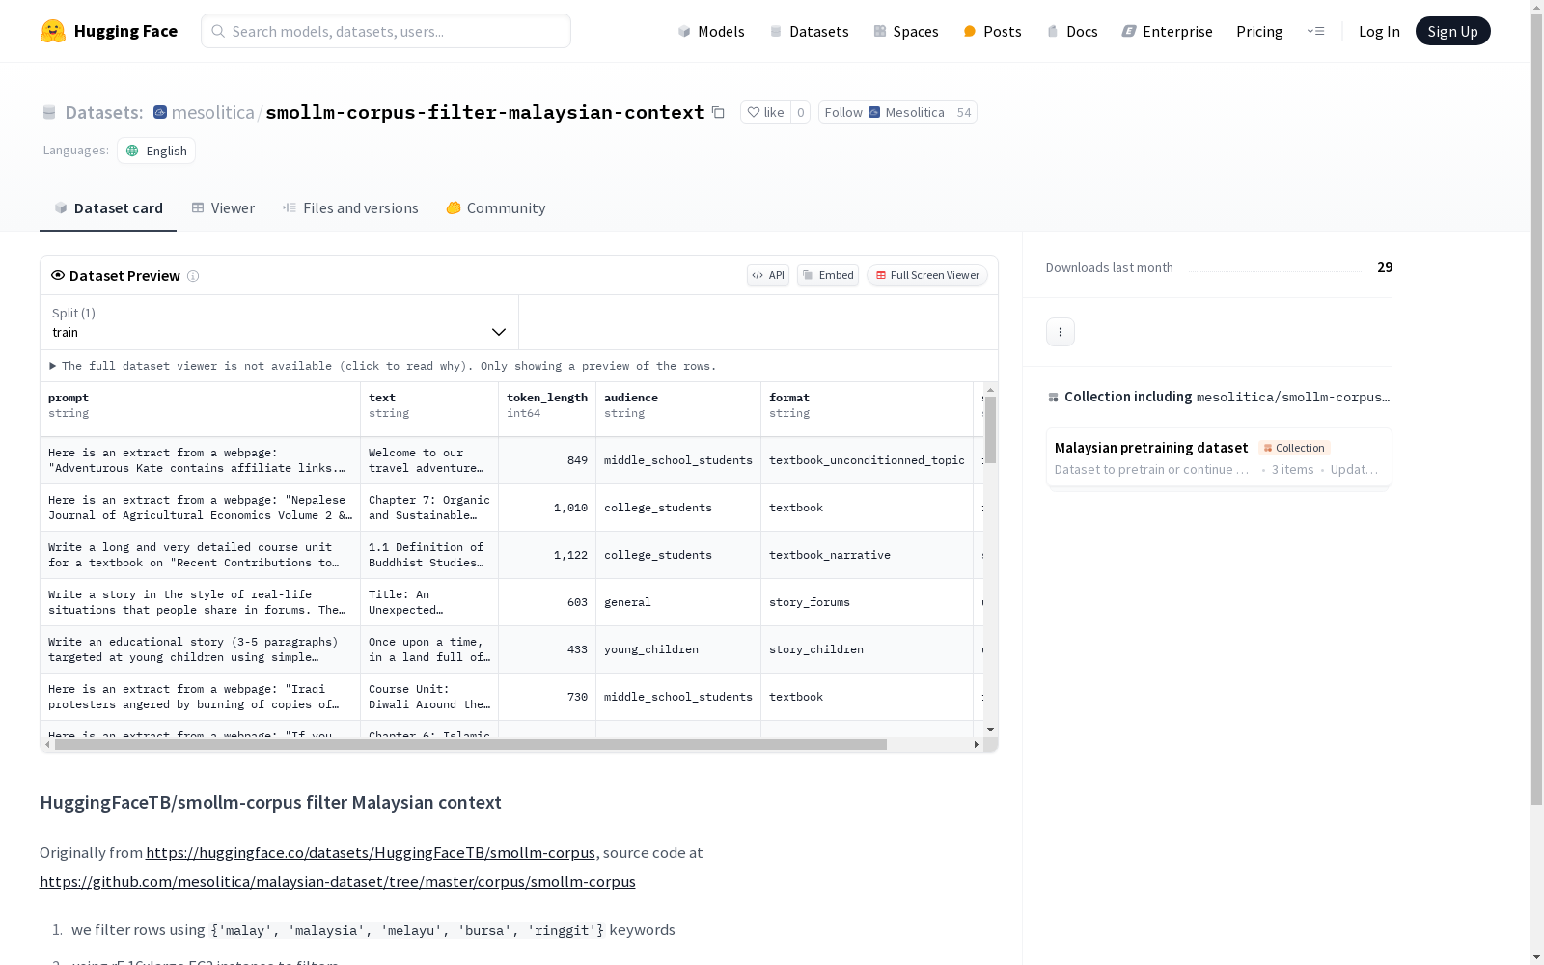The image size is (1544, 965).
Task: Follow the Mesolitica organization
Action: 884,112
